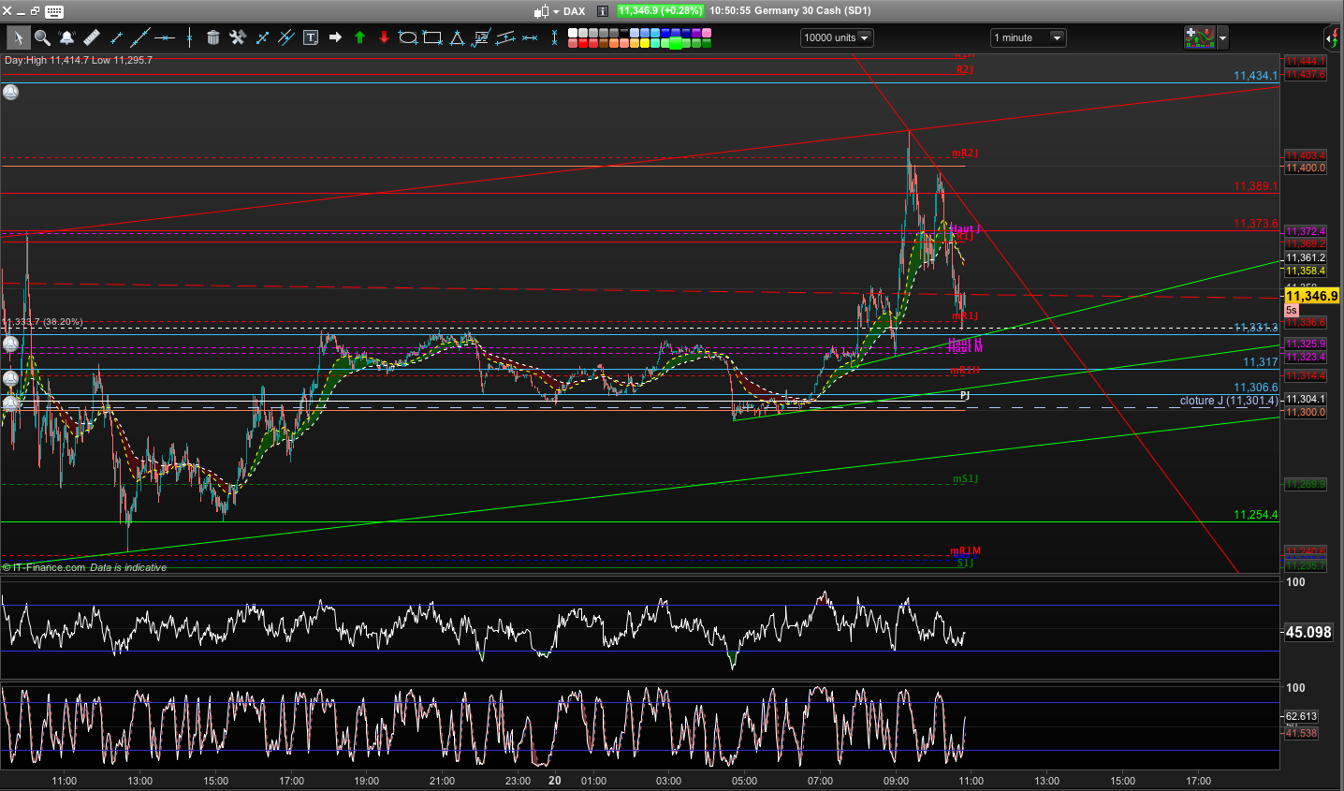
Task: Click the 62.613 stochastic value
Action: [1301, 716]
